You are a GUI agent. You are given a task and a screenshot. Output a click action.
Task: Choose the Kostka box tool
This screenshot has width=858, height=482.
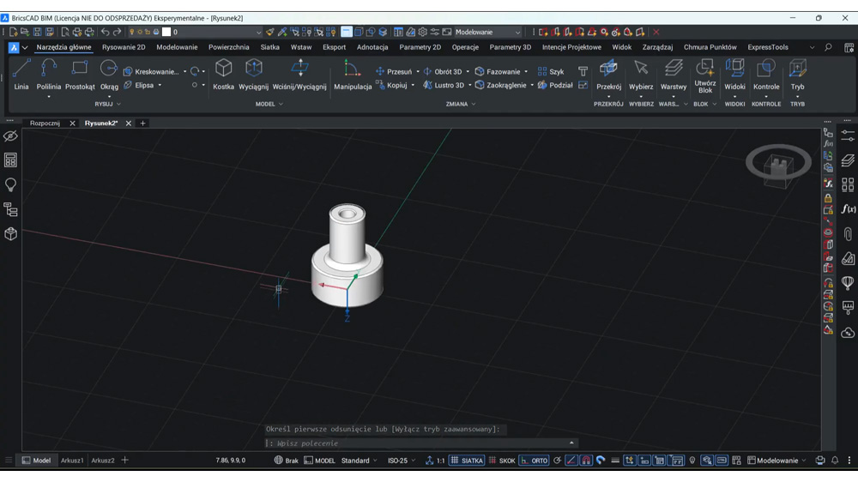[223, 75]
